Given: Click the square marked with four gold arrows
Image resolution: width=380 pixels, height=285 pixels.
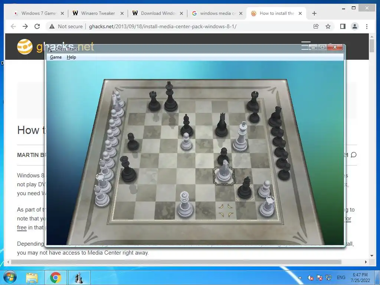Looking at the screenshot, I should tap(226, 210).
